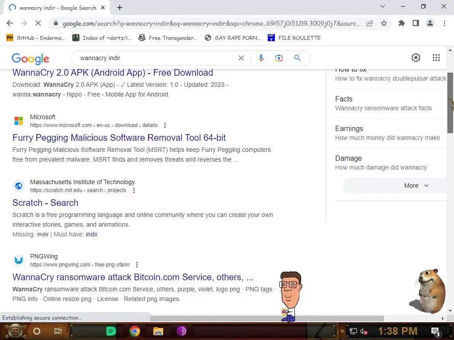View site info via lock icon
Image resolution: width=454 pixels, height=340 pixels.
click(56, 23)
